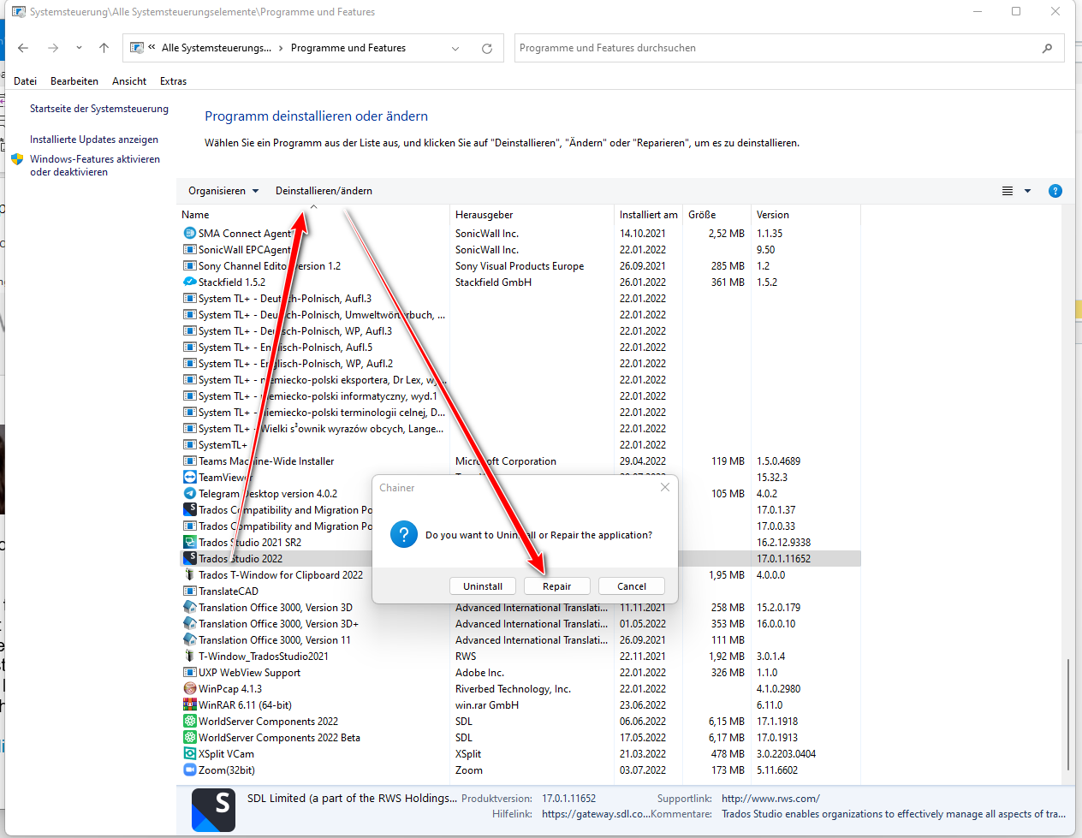Click Deinstallieren/ändern in the toolbar
Viewport: 1082px width, 838px height.
pyautogui.click(x=324, y=191)
